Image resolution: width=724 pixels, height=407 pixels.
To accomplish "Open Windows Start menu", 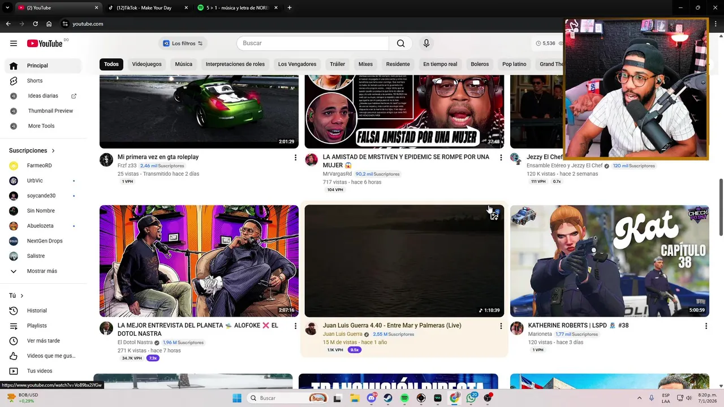I will coord(237,398).
